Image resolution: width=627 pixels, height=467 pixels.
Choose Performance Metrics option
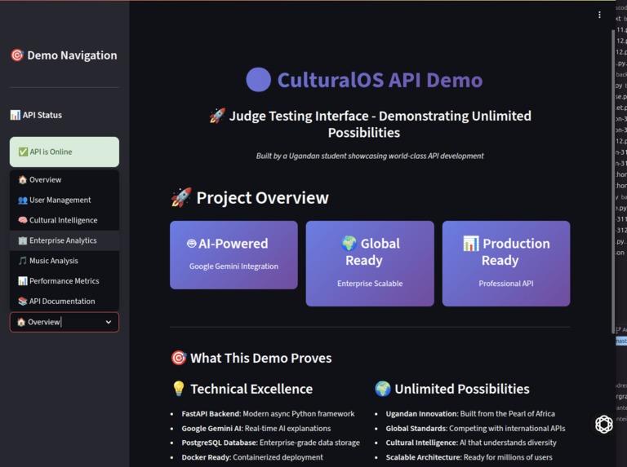[64, 281]
